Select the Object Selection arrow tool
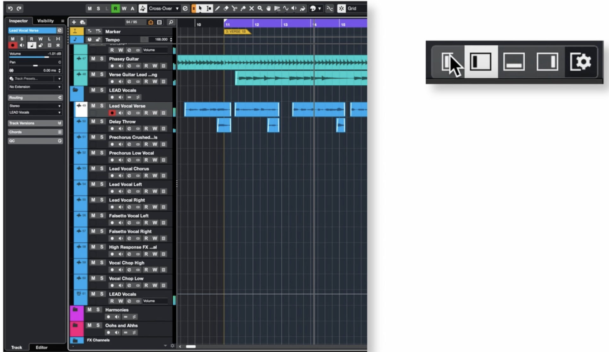The width and height of the screenshot is (609, 352). (x=200, y=9)
